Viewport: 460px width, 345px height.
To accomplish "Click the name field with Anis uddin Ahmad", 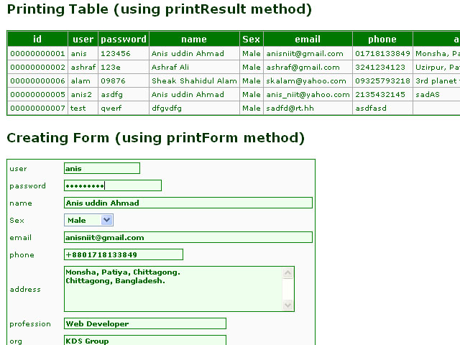I will pyautogui.click(x=188, y=203).
